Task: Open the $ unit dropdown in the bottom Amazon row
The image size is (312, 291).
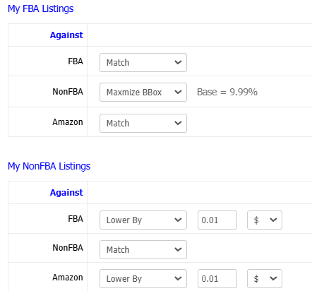Action: pyautogui.click(x=265, y=278)
